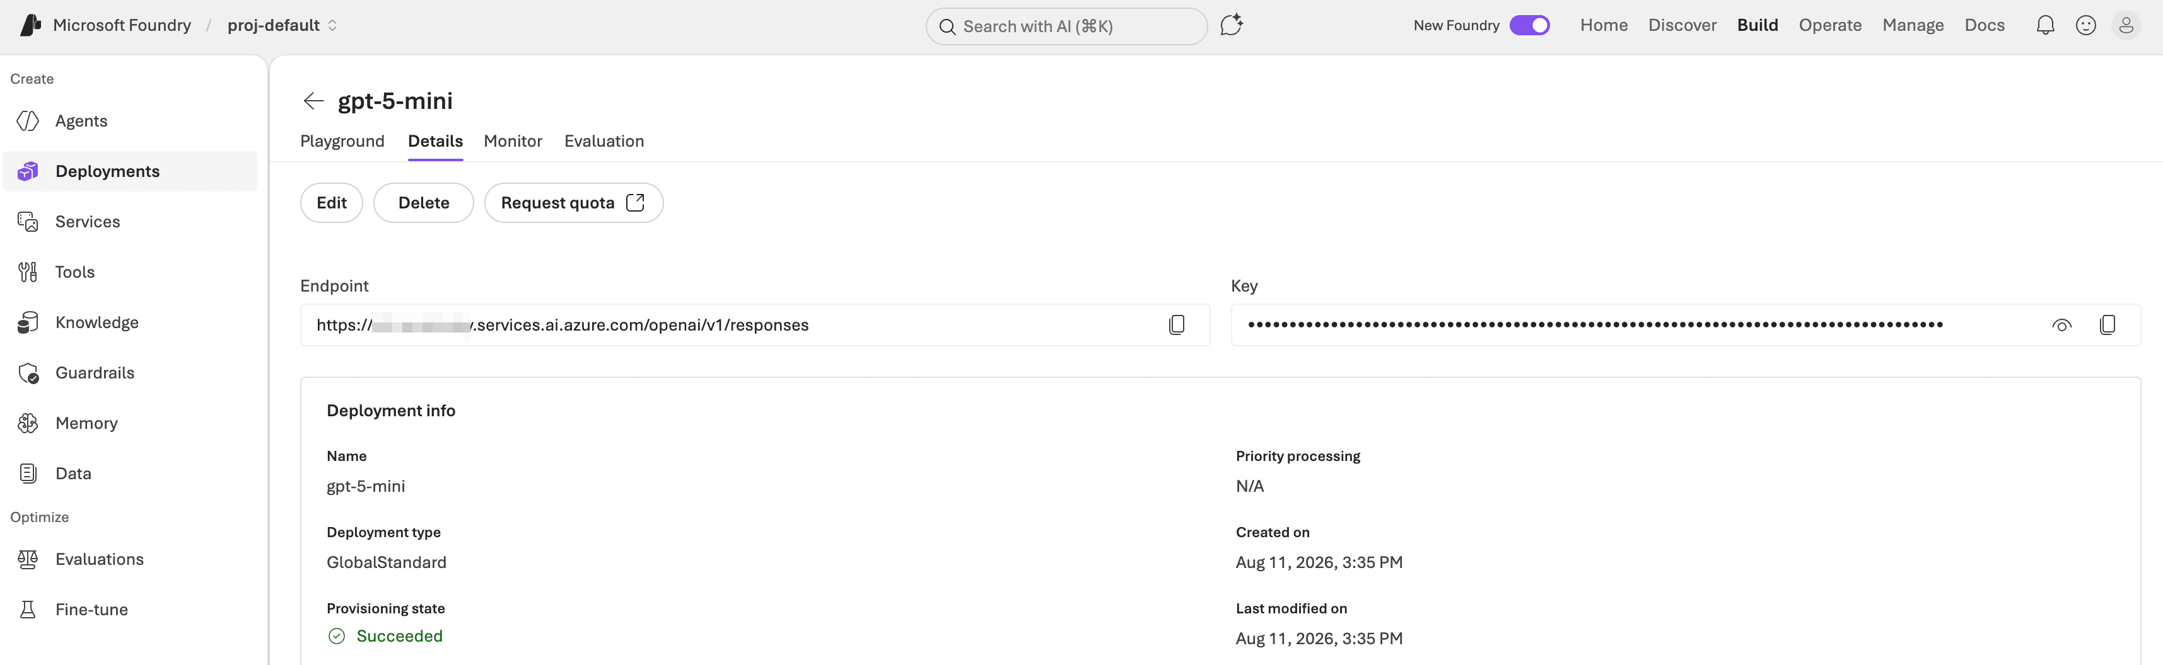Click the Fine-tune flask icon
This screenshot has height=665, width=2163.
pyautogui.click(x=28, y=610)
